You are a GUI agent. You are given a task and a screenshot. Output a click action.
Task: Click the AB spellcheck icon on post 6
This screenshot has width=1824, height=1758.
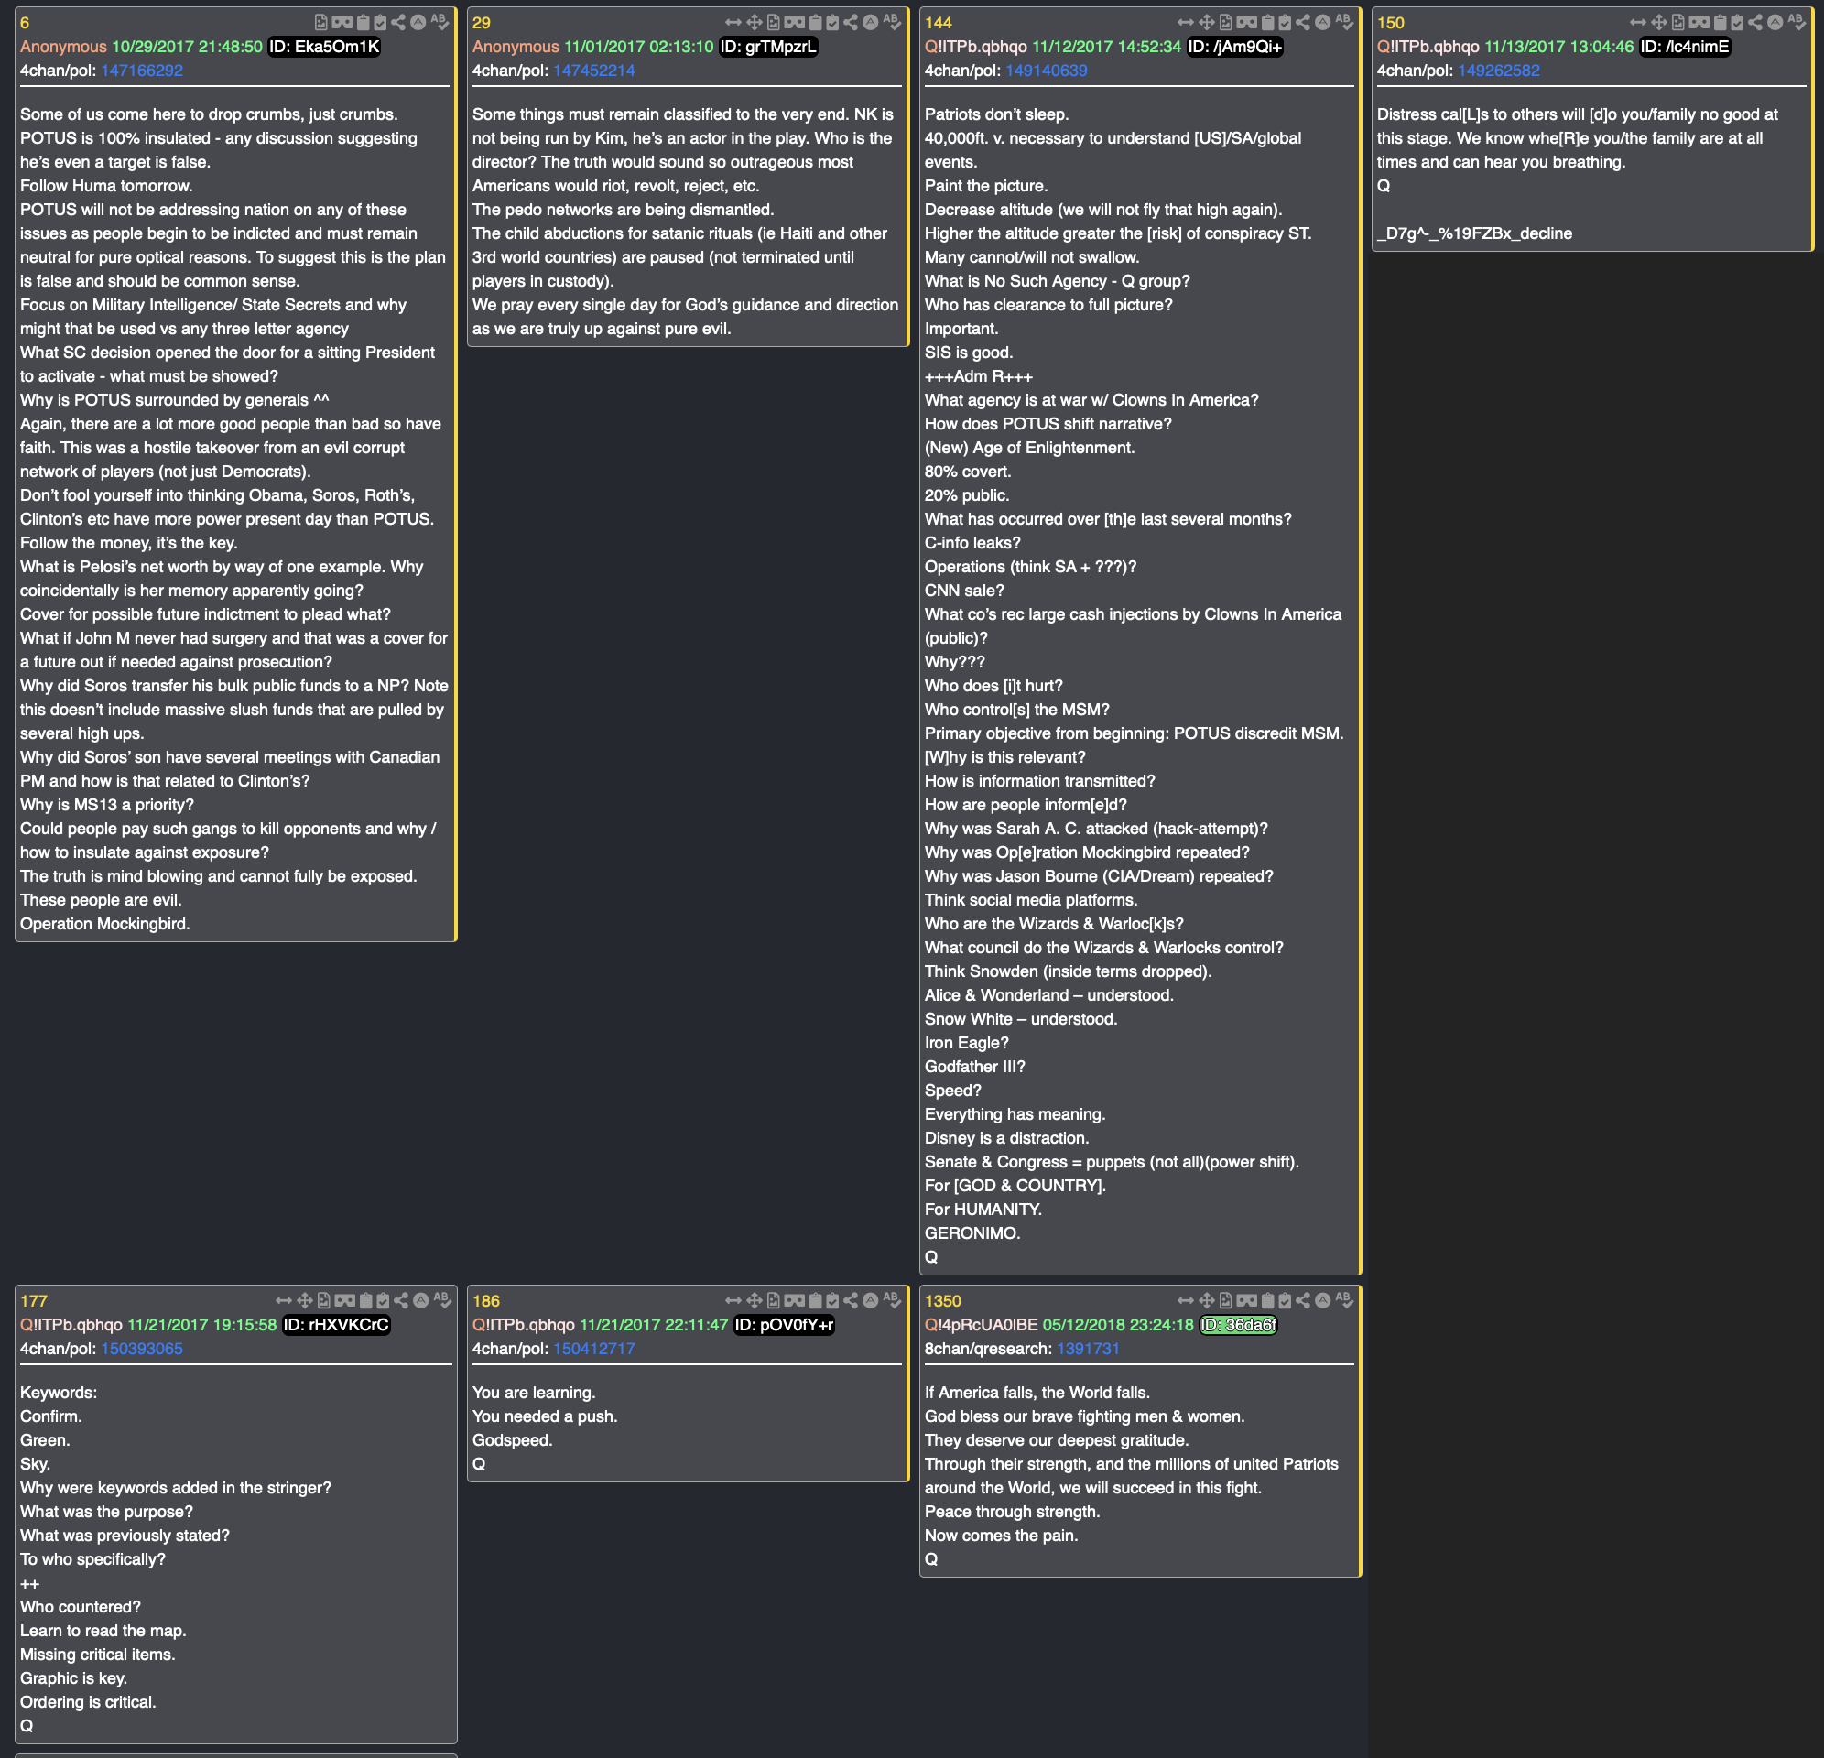tap(440, 21)
